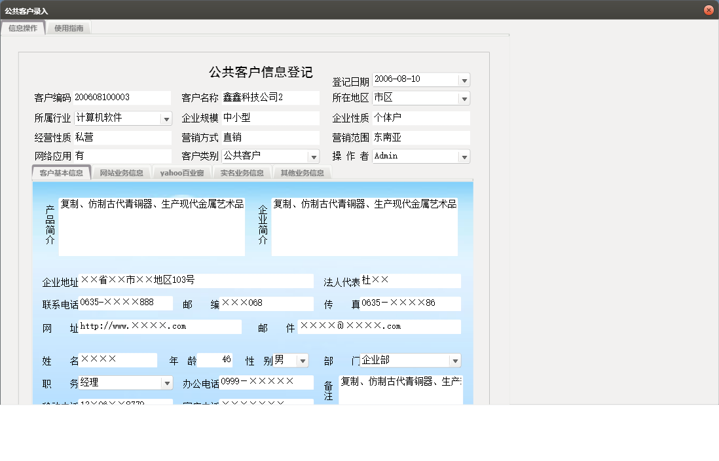The width and height of the screenshot is (719, 461).
Task: Switch to 网站业务信息 tab
Action: pyautogui.click(x=121, y=173)
